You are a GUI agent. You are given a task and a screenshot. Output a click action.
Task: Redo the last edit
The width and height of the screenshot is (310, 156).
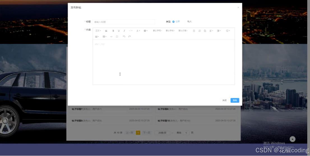129,36
